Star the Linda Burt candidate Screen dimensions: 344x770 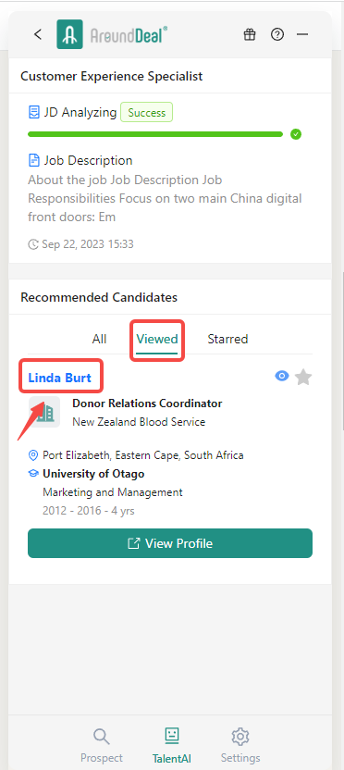(303, 378)
